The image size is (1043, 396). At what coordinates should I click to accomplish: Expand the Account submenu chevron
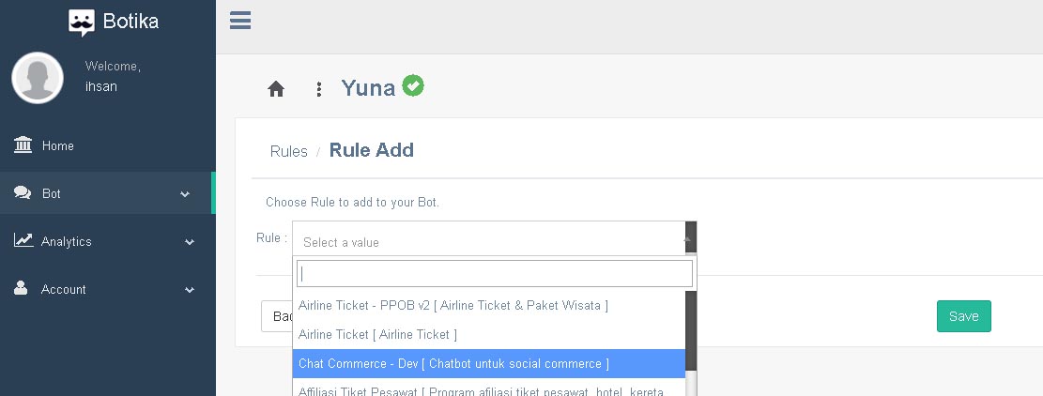[x=190, y=290]
